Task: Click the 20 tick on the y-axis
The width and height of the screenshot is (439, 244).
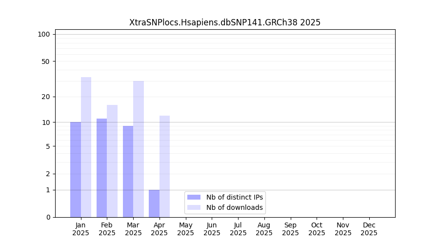Action: [x=46, y=97]
